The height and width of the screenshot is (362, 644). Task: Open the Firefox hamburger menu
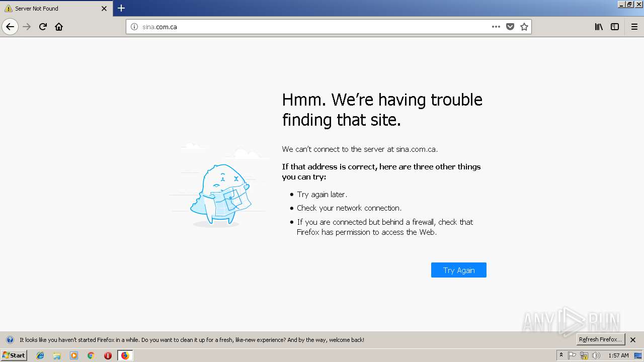coord(634,27)
